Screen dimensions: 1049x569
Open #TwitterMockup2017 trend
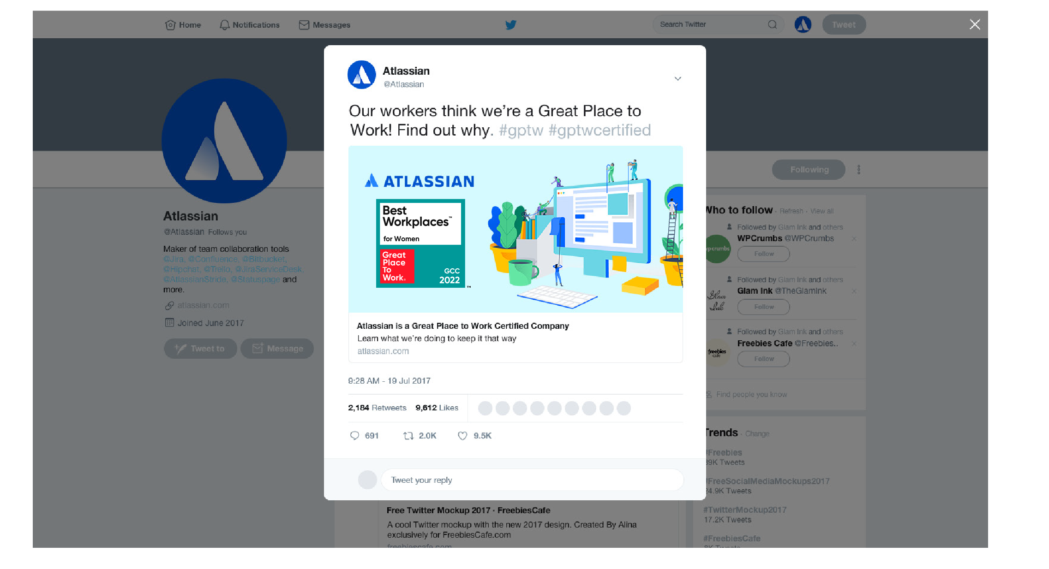click(x=745, y=510)
